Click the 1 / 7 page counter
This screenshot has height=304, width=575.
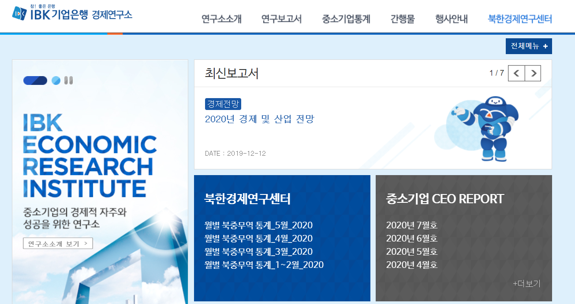(x=497, y=73)
